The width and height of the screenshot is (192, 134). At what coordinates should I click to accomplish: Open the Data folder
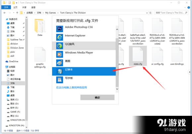[40, 27]
